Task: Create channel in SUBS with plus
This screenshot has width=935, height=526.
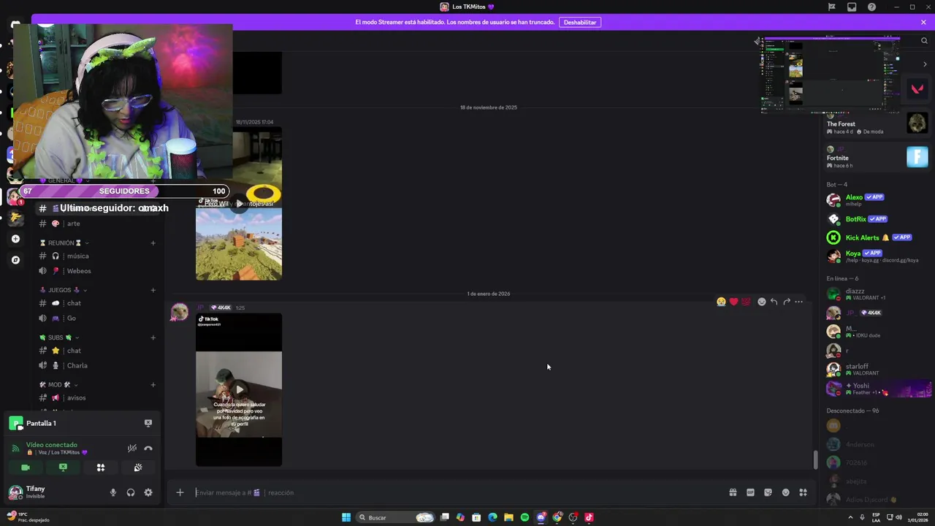Action: (x=153, y=338)
